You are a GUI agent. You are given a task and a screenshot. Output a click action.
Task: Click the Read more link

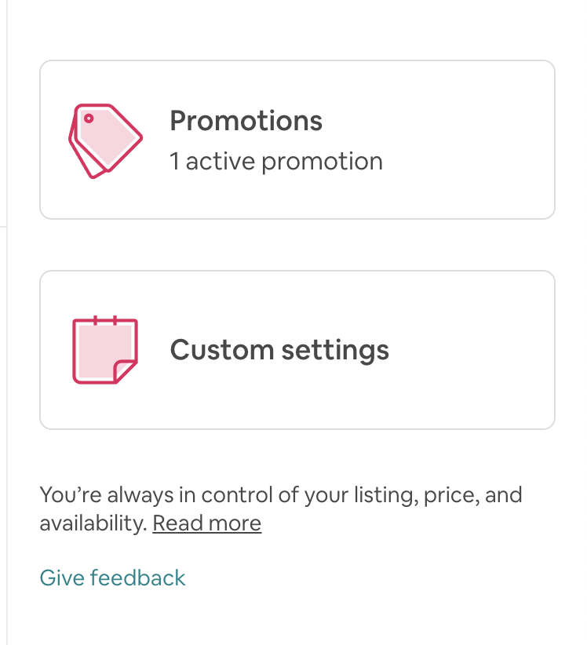(x=206, y=523)
